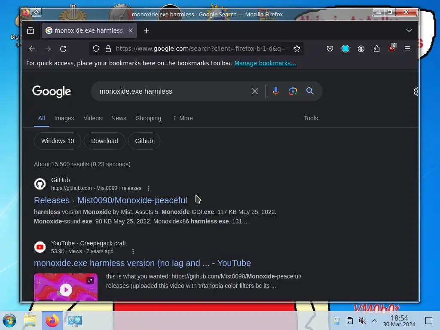Click 'https://github.com › Mist0090 › releases' breadcrumb
This screenshot has width=440, height=330.
pyautogui.click(x=96, y=188)
